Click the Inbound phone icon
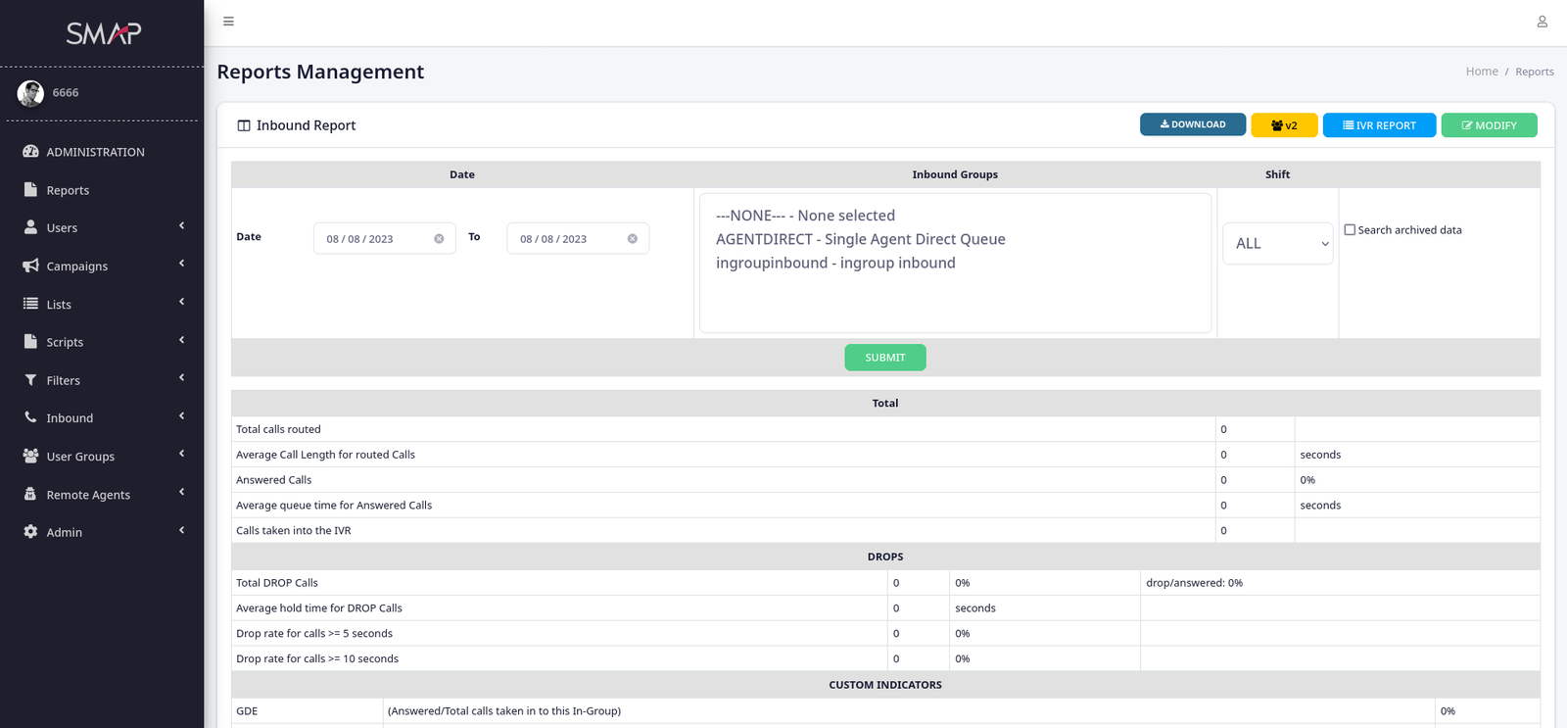1567x728 pixels. click(x=30, y=417)
